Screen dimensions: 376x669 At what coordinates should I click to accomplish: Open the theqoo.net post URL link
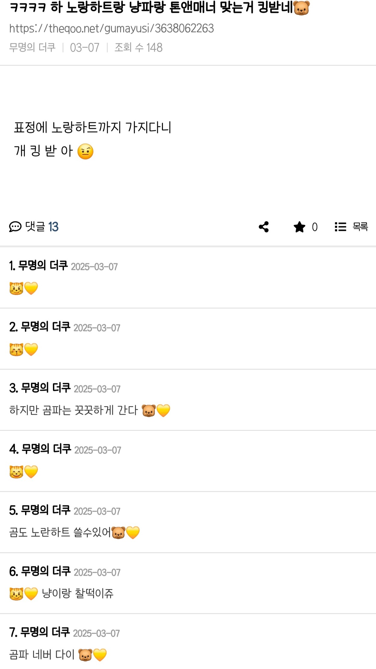click(x=112, y=29)
